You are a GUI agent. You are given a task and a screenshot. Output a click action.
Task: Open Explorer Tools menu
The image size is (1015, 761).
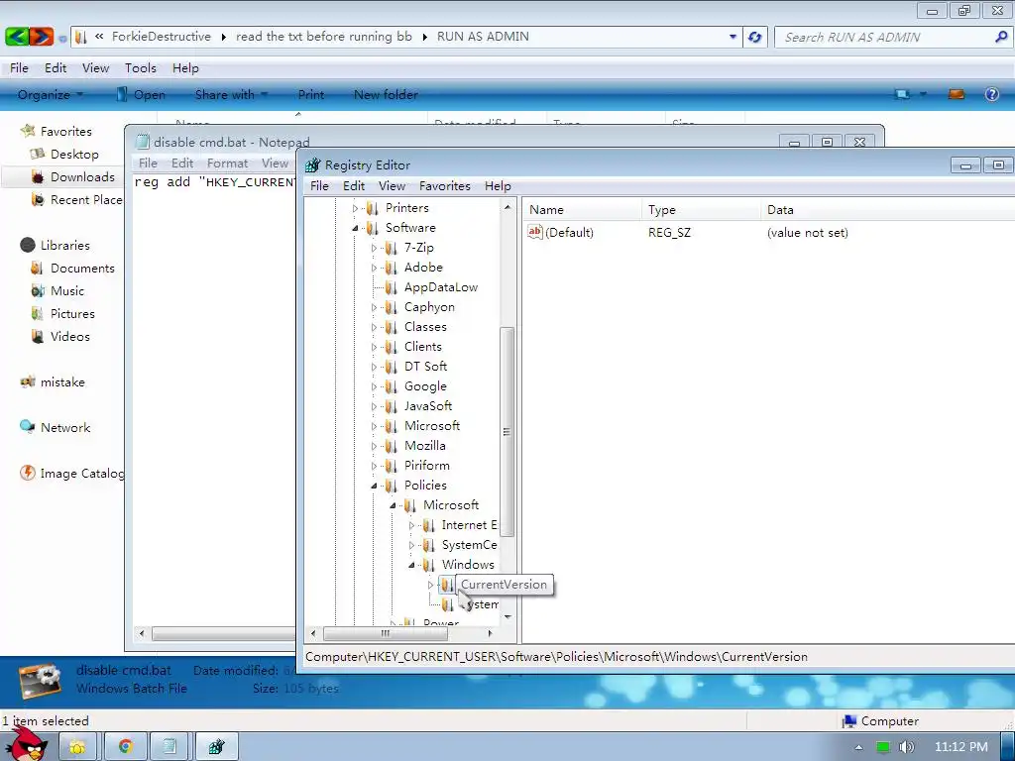click(141, 68)
